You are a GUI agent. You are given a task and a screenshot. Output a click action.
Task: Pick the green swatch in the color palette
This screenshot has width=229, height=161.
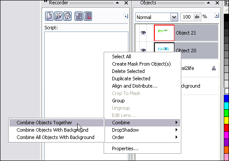click(x=226, y=113)
